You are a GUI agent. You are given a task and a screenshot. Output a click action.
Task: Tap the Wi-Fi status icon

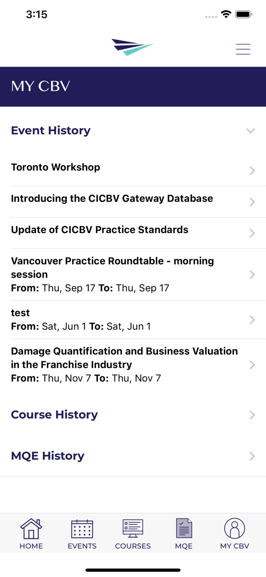click(226, 14)
